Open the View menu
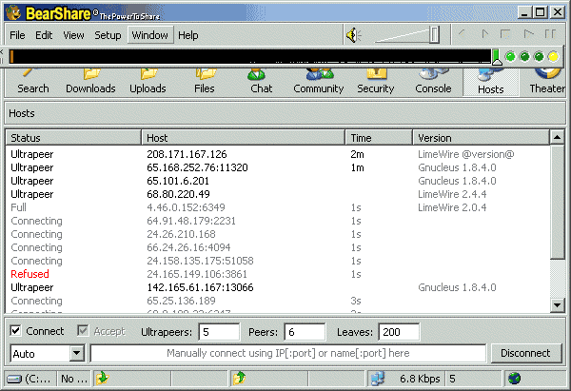This screenshot has width=571, height=391. 73,35
